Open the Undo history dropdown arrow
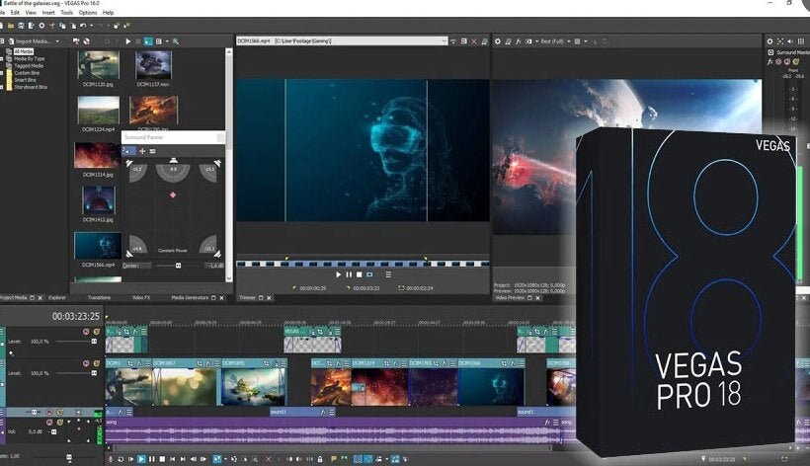 (x=92, y=26)
